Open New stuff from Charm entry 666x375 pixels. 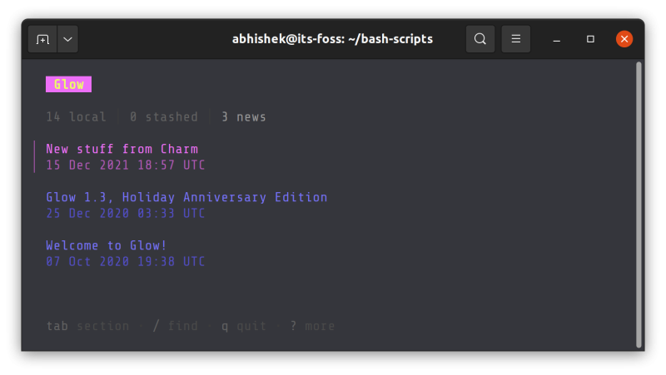click(x=122, y=149)
